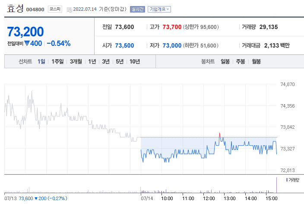Click the -0.54% change value
Screen dimensions: 304x204
59,43
